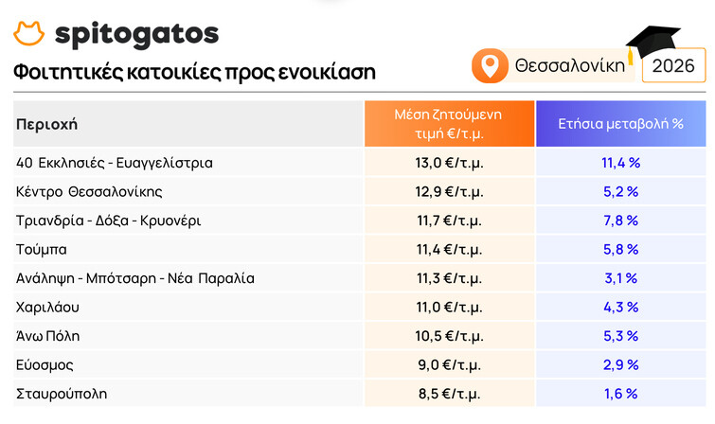Click the Περιοχή column header

coord(47,124)
